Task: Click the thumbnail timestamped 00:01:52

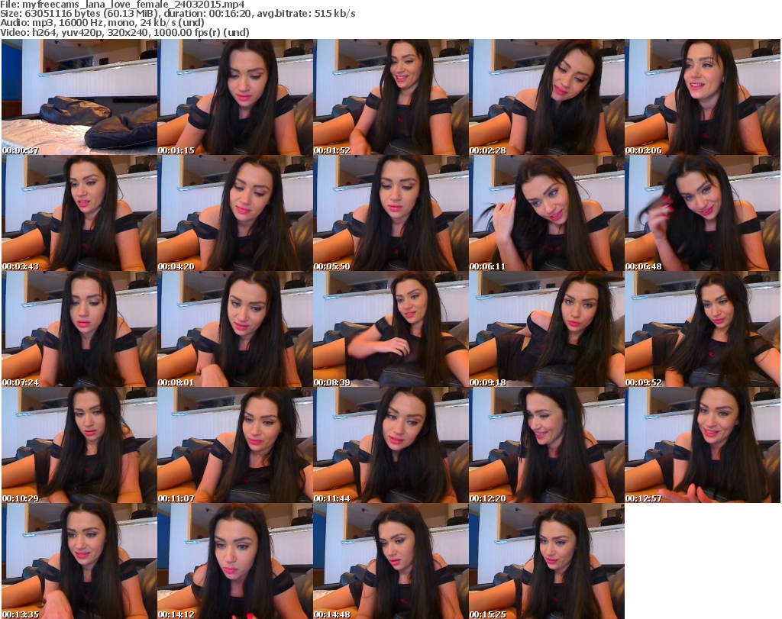Action: (390, 97)
